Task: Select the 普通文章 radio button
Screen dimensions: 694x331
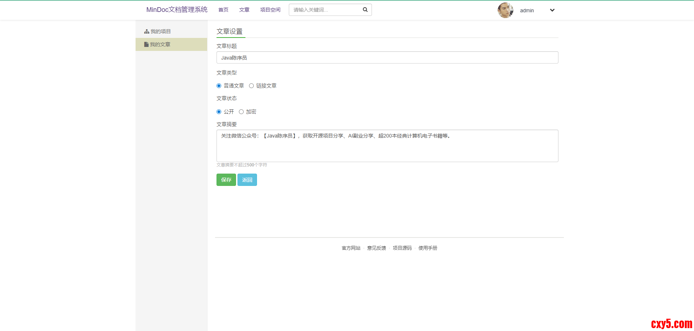Action: (x=219, y=86)
